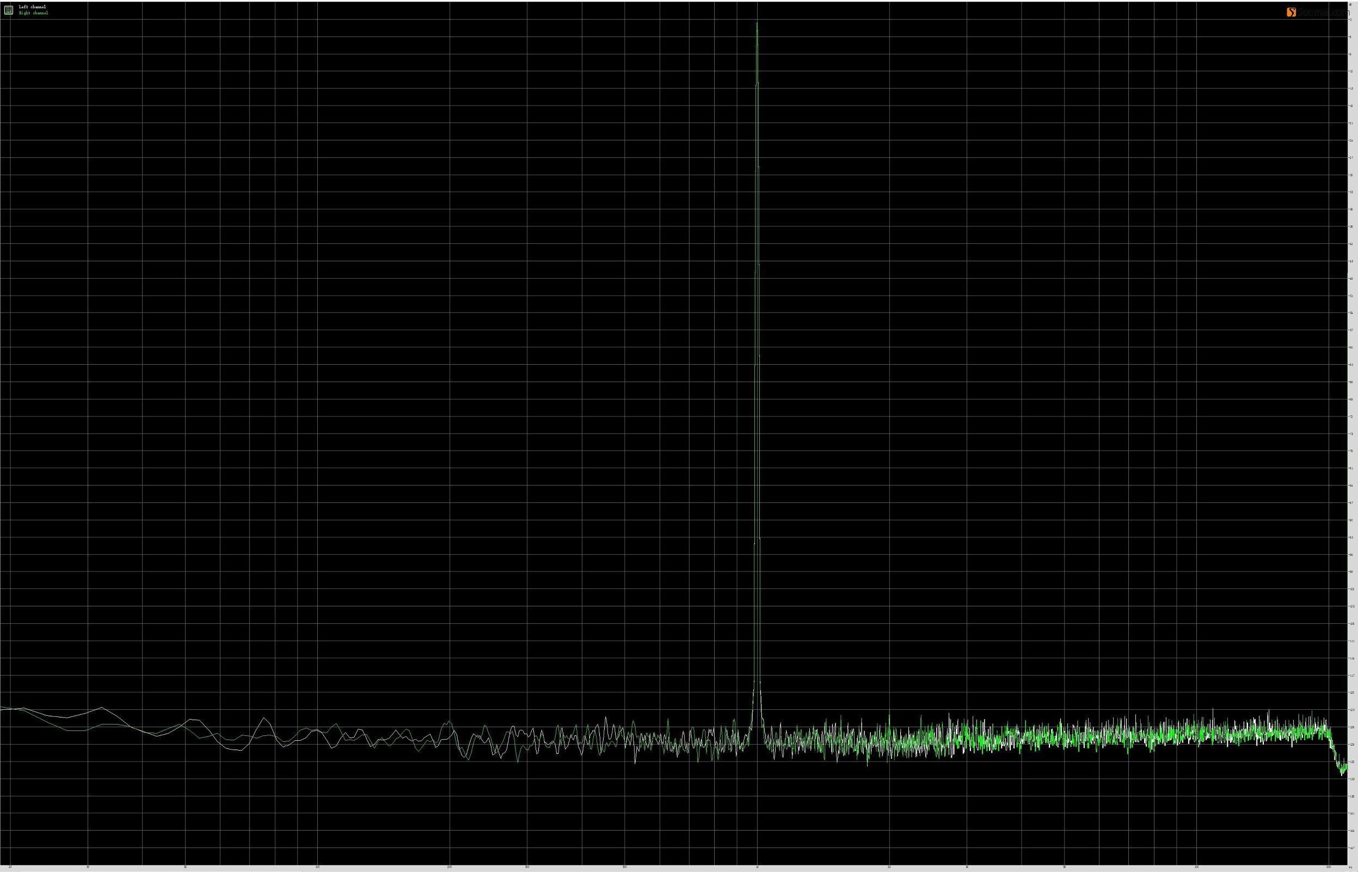The height and width of the screenshot is (872, 1358).
Task: Click the orange Soomal logo icon
Action: point(1291,12)
